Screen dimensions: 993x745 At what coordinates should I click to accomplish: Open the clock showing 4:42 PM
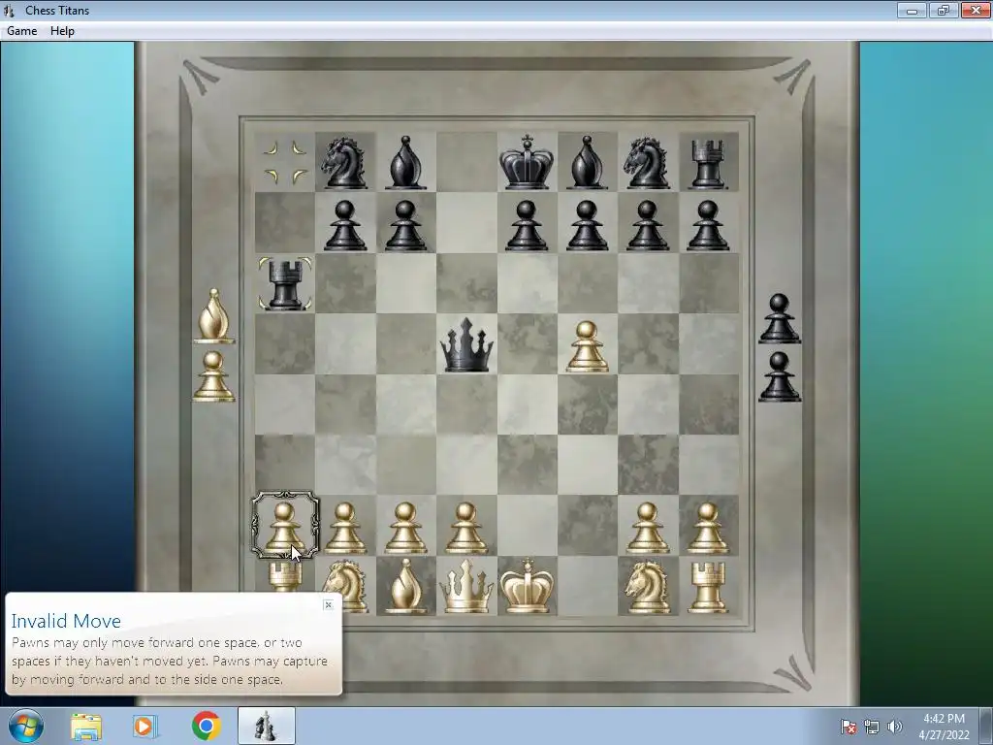coord(944,727)
